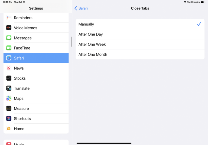Tap the Music row at sidebar bottom
Viewport: 208px width, 145px height.
click(36, 143)
